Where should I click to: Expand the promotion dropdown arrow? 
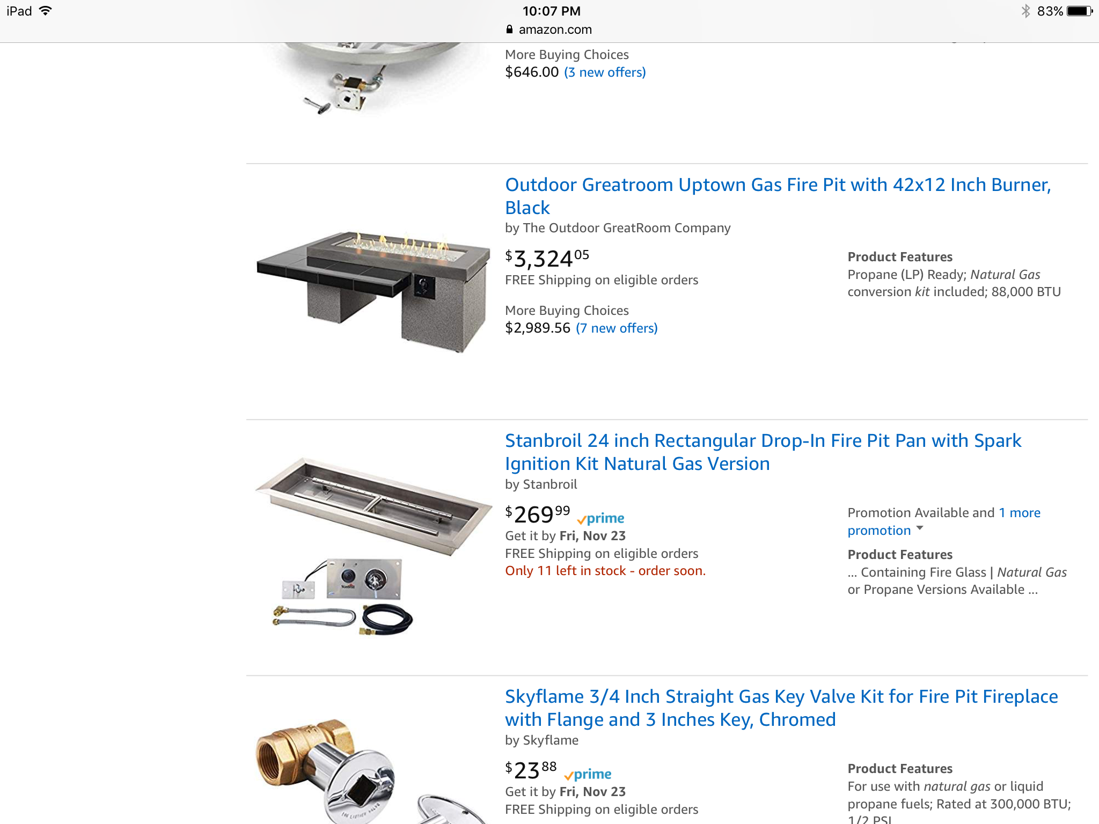[x=920, y=528]
